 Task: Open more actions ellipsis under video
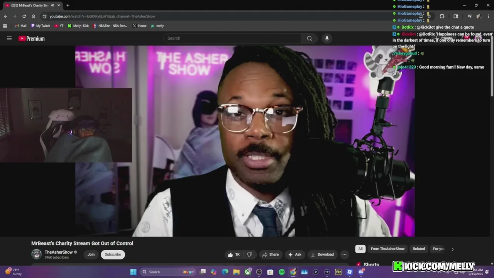344,254
